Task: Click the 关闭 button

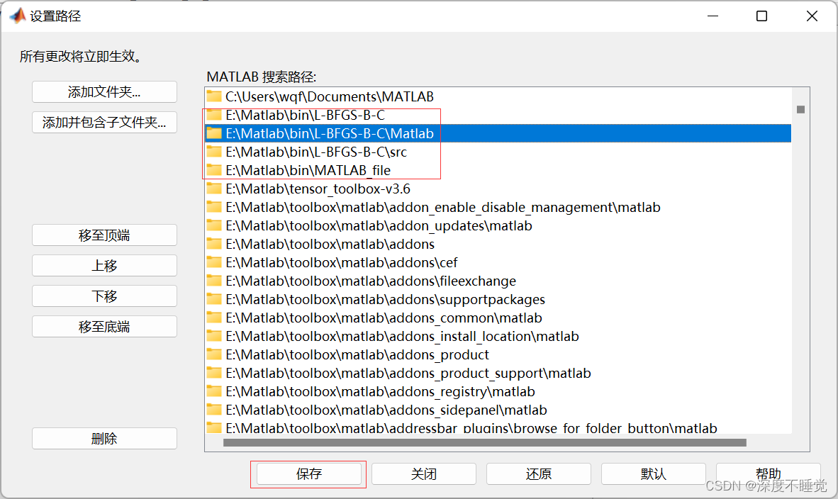Action: tap(424, 474)
